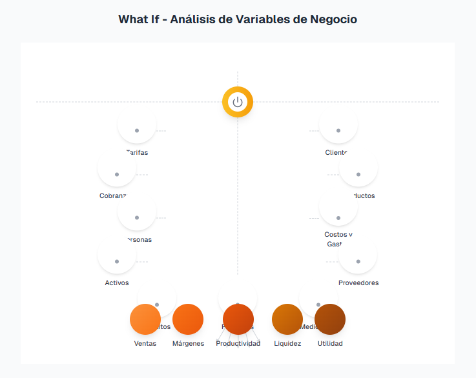Image resolution: width=476 pixels, height=378 pixels.
Task: Open the Personas variable node
Action: point(137,211)
